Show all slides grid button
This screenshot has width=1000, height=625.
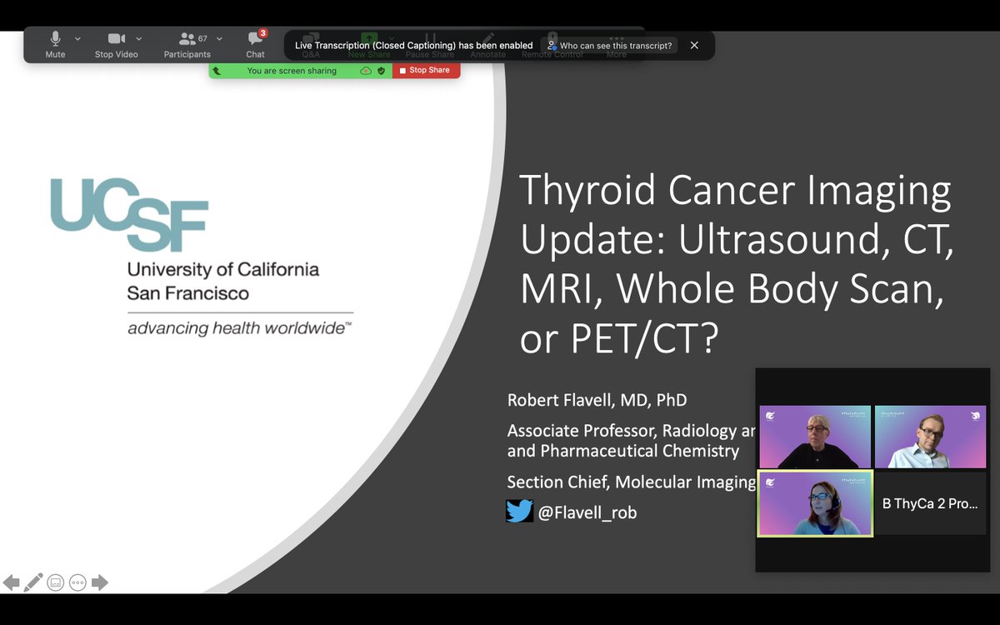tap(56, 582)
